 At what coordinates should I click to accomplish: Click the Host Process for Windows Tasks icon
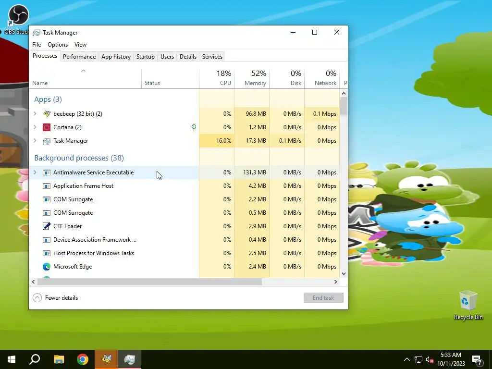(47, 253)
